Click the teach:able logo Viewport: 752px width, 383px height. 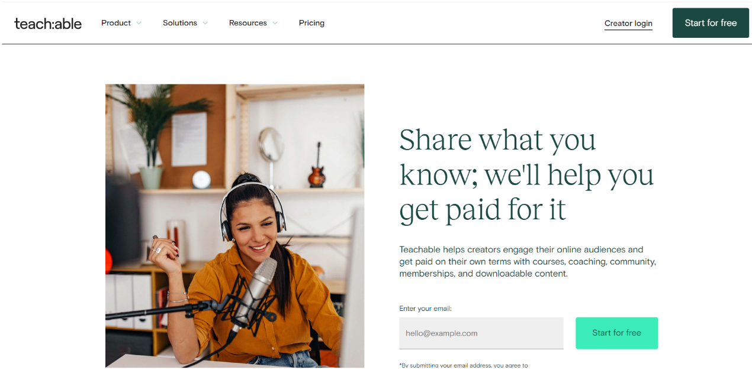48,23
